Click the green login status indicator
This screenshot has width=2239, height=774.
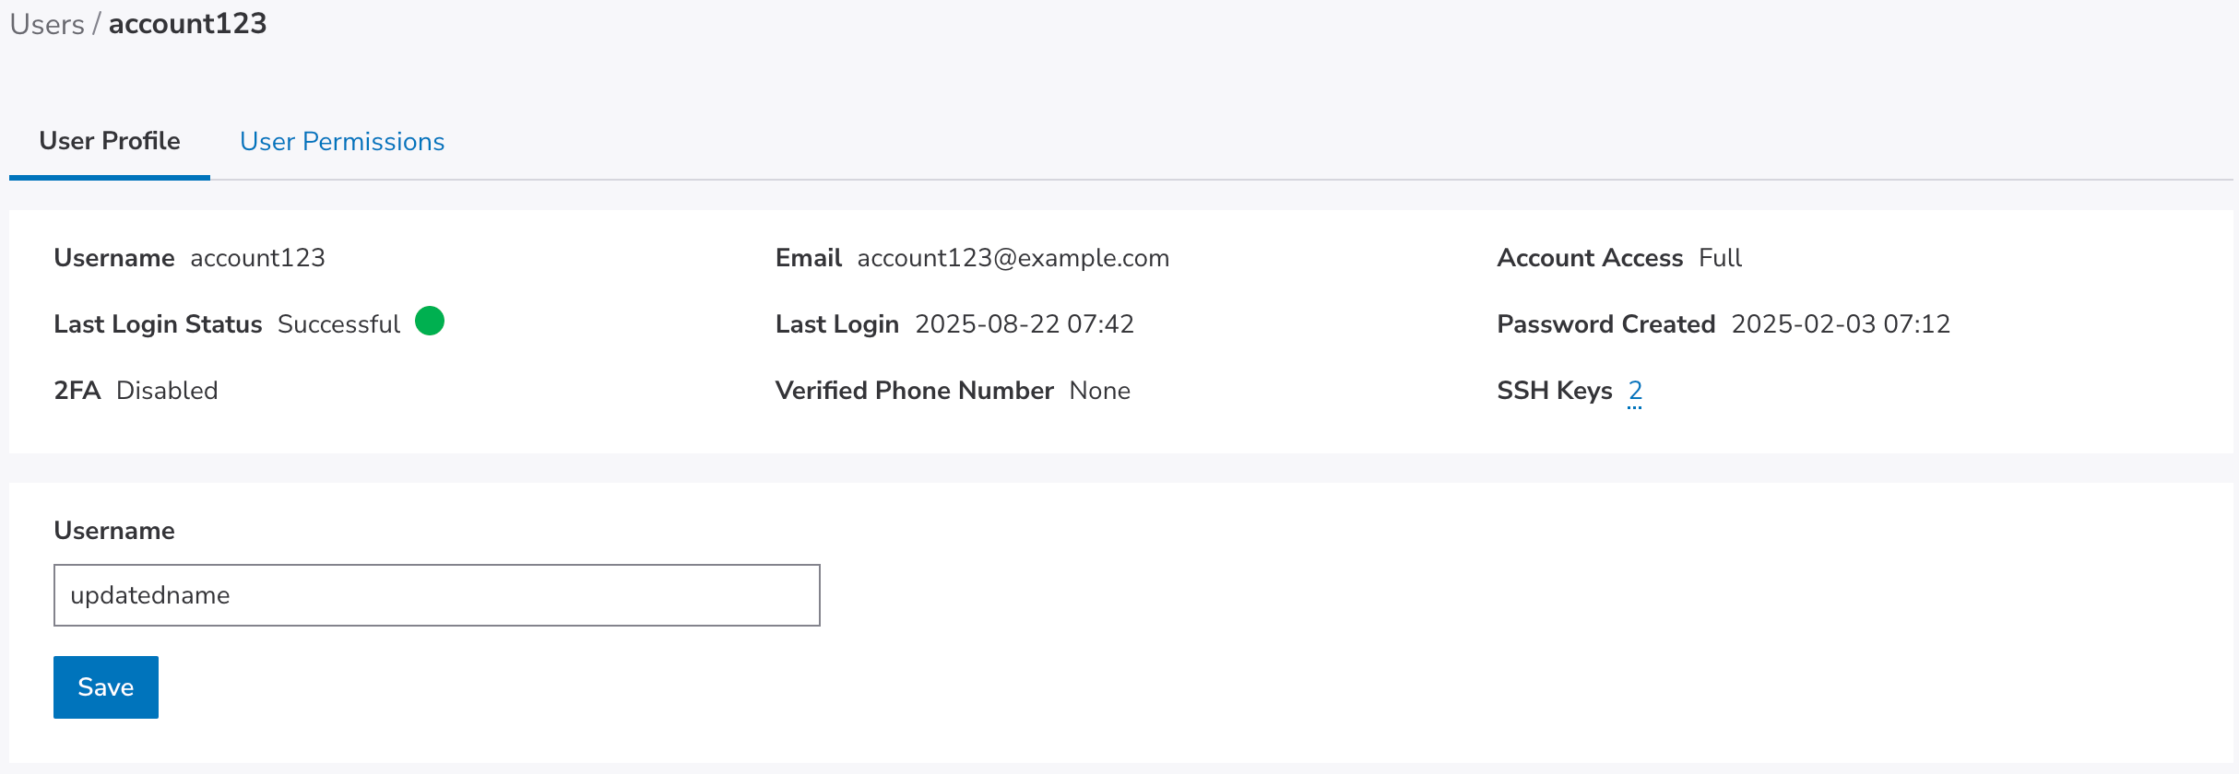coord(430,321)
